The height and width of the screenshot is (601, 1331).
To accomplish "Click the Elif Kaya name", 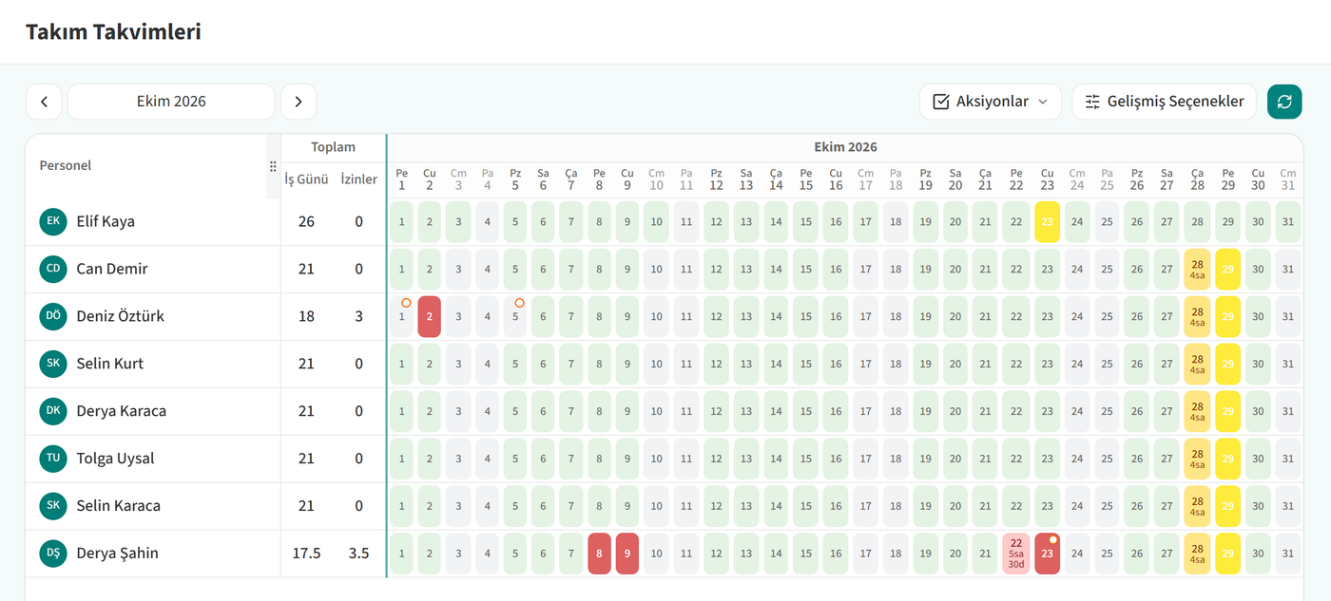I will [106, 221].
